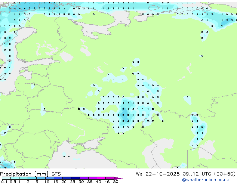Click the legend label '0.1'
The height and width of the screenshot is (183, 237).
(x=4, y=182)
